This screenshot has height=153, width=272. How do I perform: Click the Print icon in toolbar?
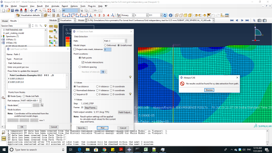pyautogui.click(x=17, y=11)
